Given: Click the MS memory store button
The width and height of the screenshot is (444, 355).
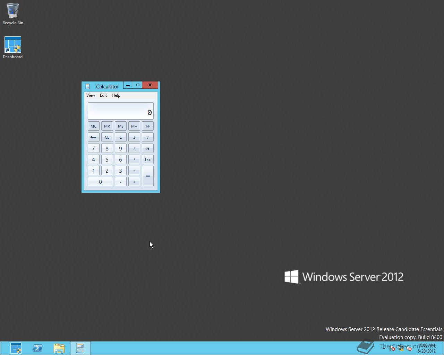Looking at the screenshot, I should pyautogui.click(x=121, y=126).
